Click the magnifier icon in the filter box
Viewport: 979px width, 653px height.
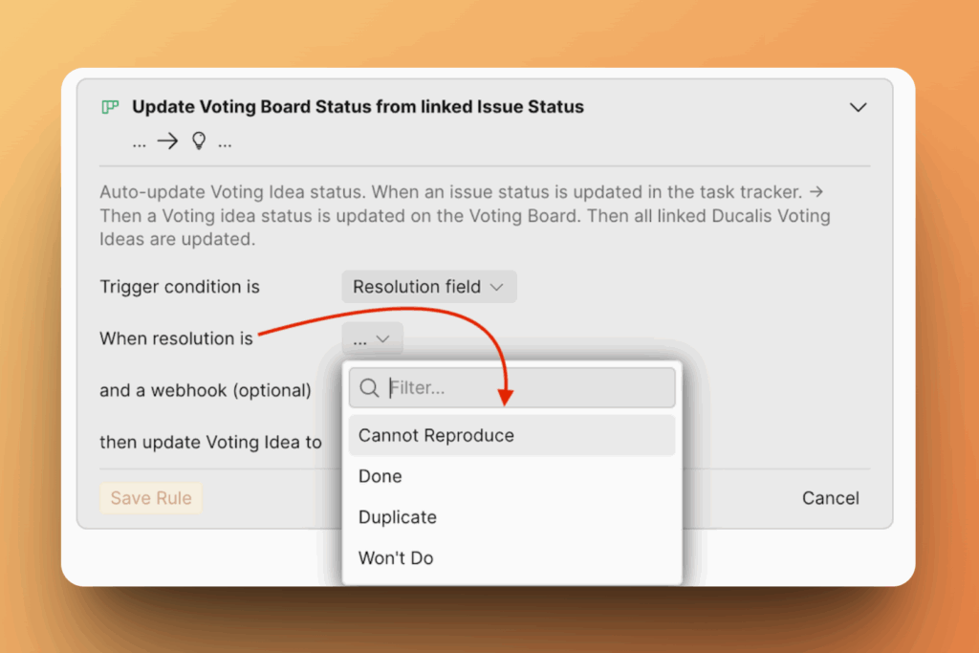[368, 388]
